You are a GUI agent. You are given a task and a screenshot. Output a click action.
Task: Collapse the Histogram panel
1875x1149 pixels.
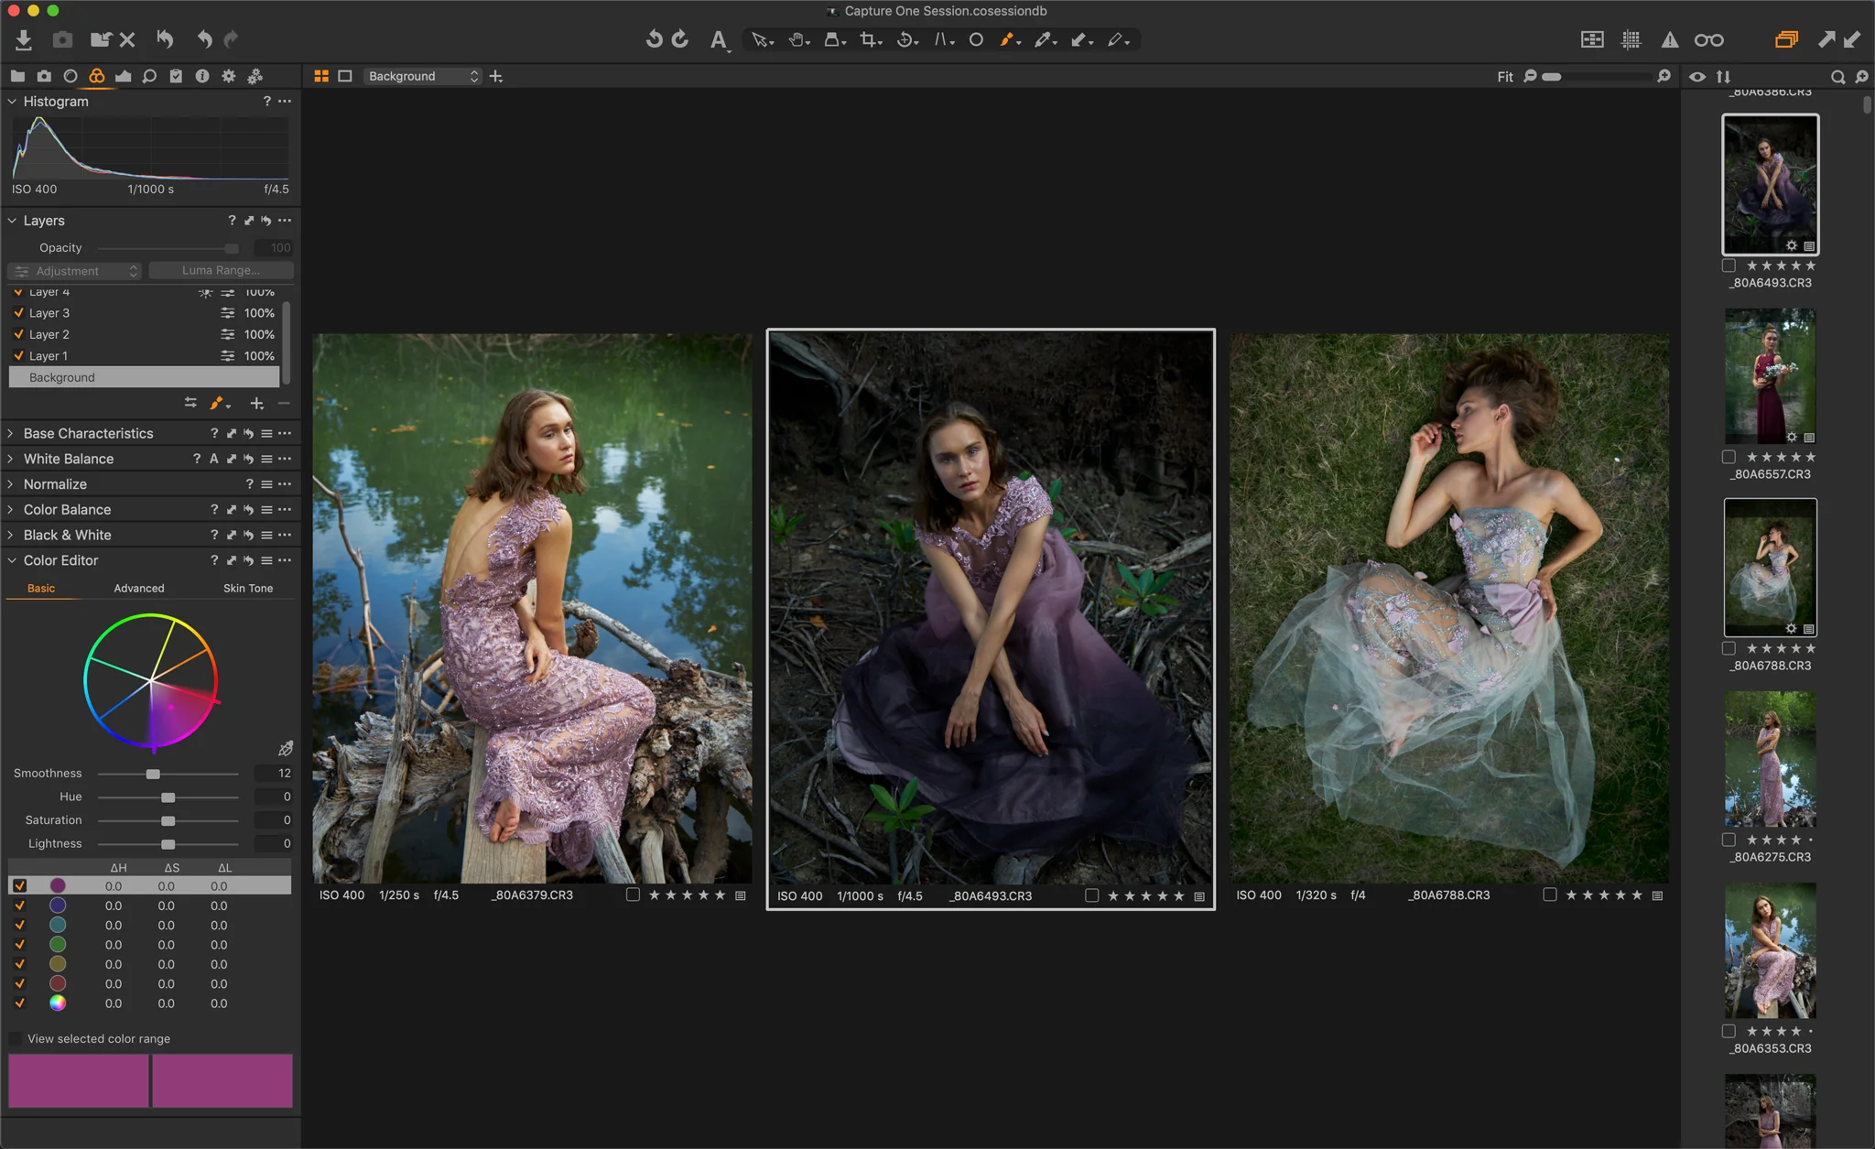[12, 102]
